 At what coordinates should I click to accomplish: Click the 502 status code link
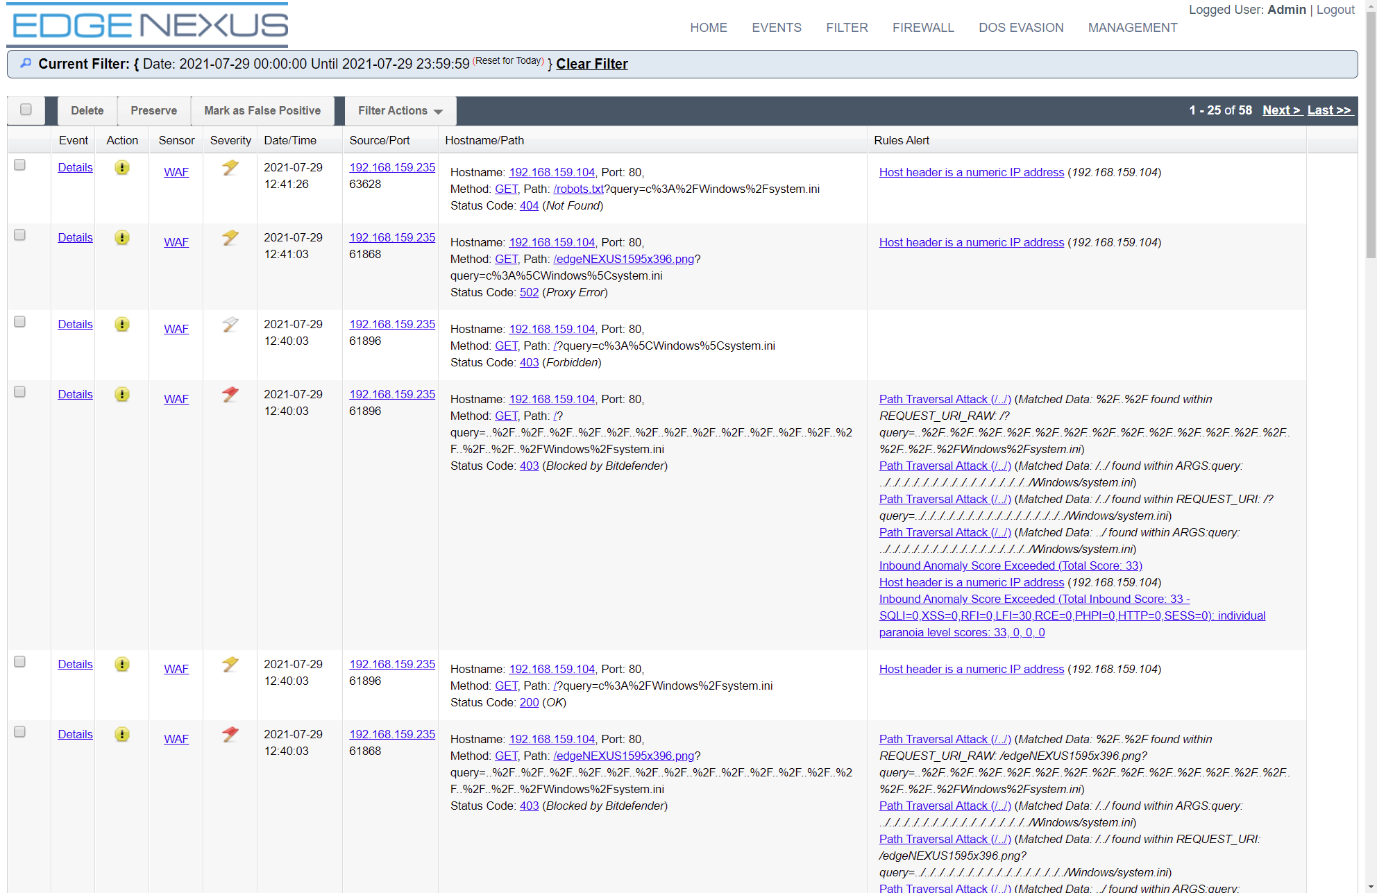pyautogui.click(x=529, y=292)
